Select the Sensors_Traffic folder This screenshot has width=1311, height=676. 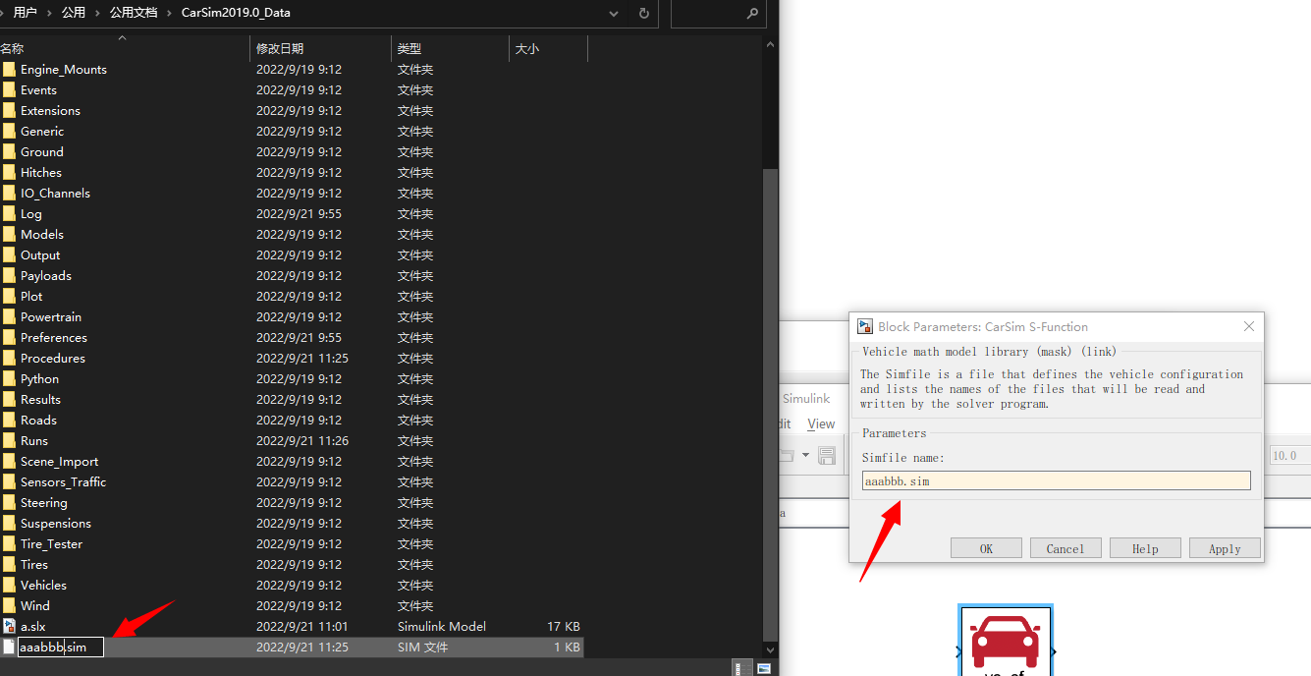click(x=63, y=482)
